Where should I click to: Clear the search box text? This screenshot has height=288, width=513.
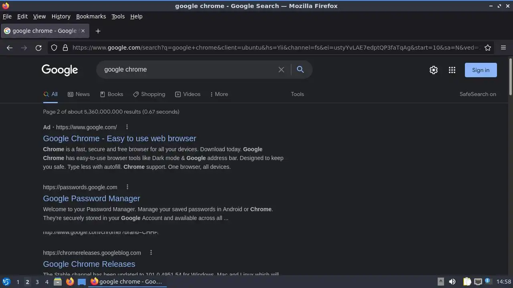[x=281, y=70]
